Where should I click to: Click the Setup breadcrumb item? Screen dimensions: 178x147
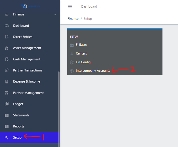coord(88,19)
